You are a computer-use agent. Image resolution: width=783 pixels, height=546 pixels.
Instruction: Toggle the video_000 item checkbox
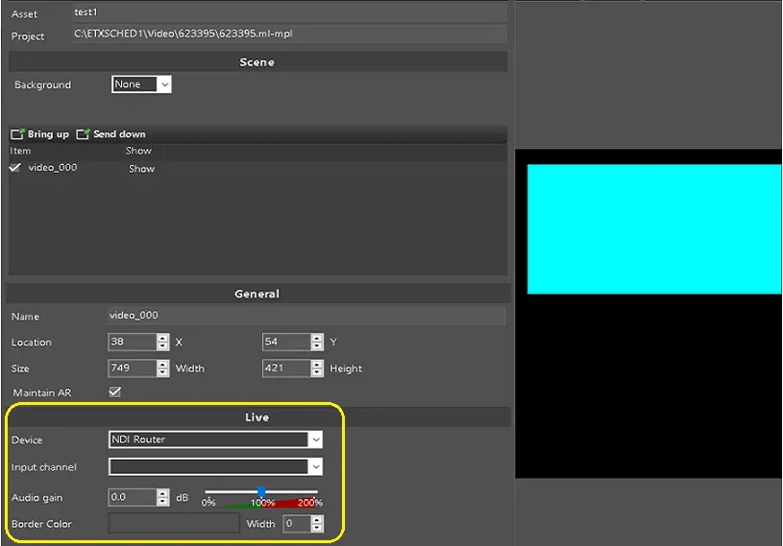pos(15,168)
